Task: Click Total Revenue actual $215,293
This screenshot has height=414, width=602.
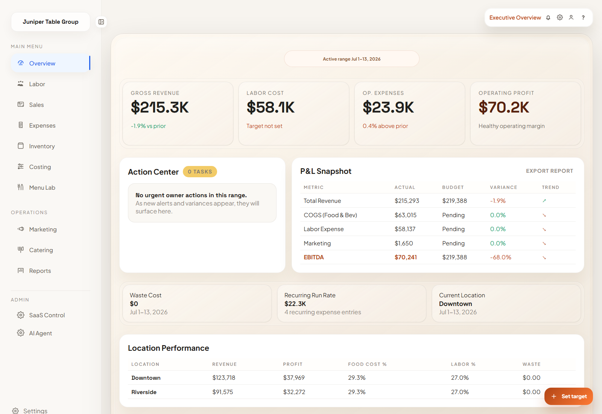Action: [407, 201]
